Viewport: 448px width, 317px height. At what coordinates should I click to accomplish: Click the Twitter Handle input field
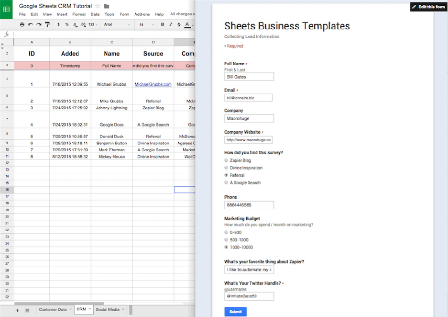coord(249,296)
